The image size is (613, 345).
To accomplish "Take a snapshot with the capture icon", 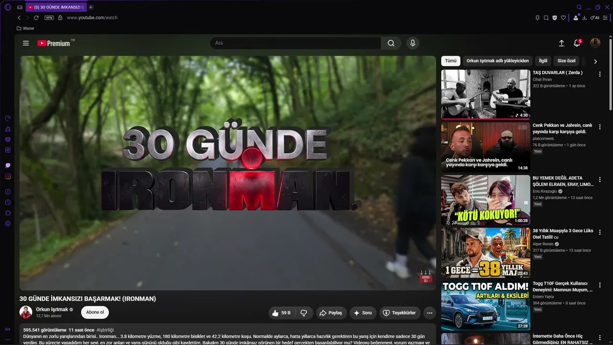I will point(546,18).
